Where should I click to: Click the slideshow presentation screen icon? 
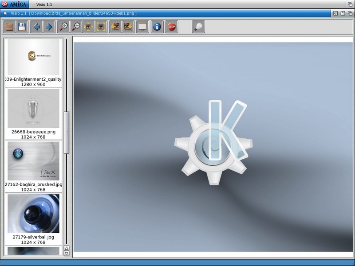pyautogui.click(x=142, y=27)
